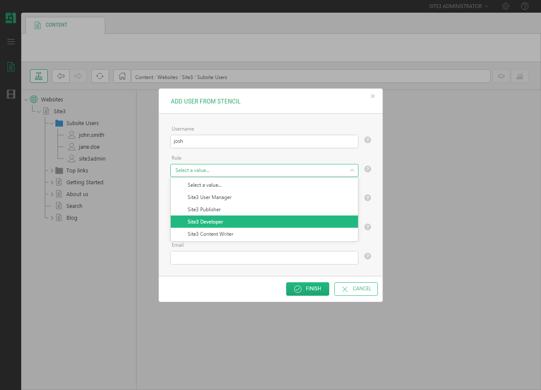The image size is (541, 390).
Task: Click the Cancel button
Action: [x=356, y=289]
